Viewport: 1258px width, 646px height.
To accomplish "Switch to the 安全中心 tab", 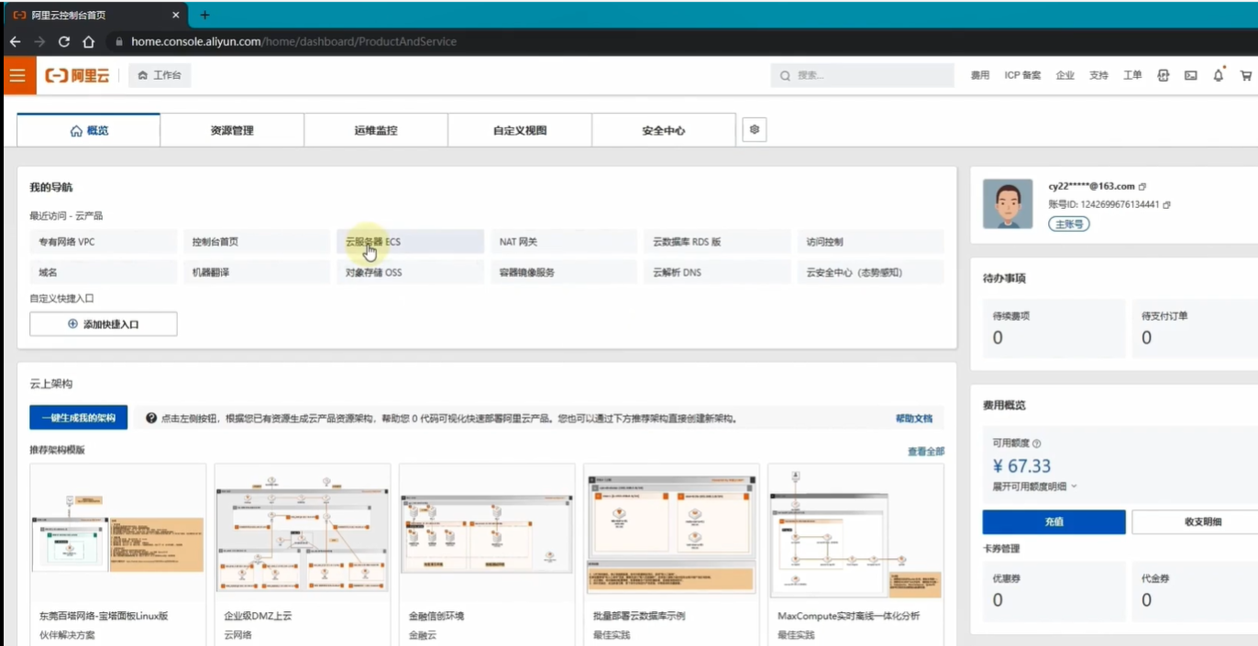I will (x=664, y=130).
